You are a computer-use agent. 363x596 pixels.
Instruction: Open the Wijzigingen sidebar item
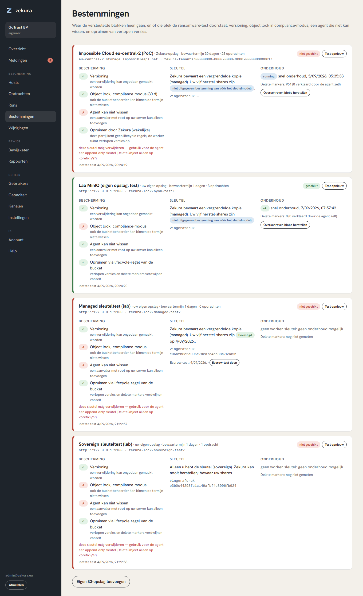pos(31,128)
